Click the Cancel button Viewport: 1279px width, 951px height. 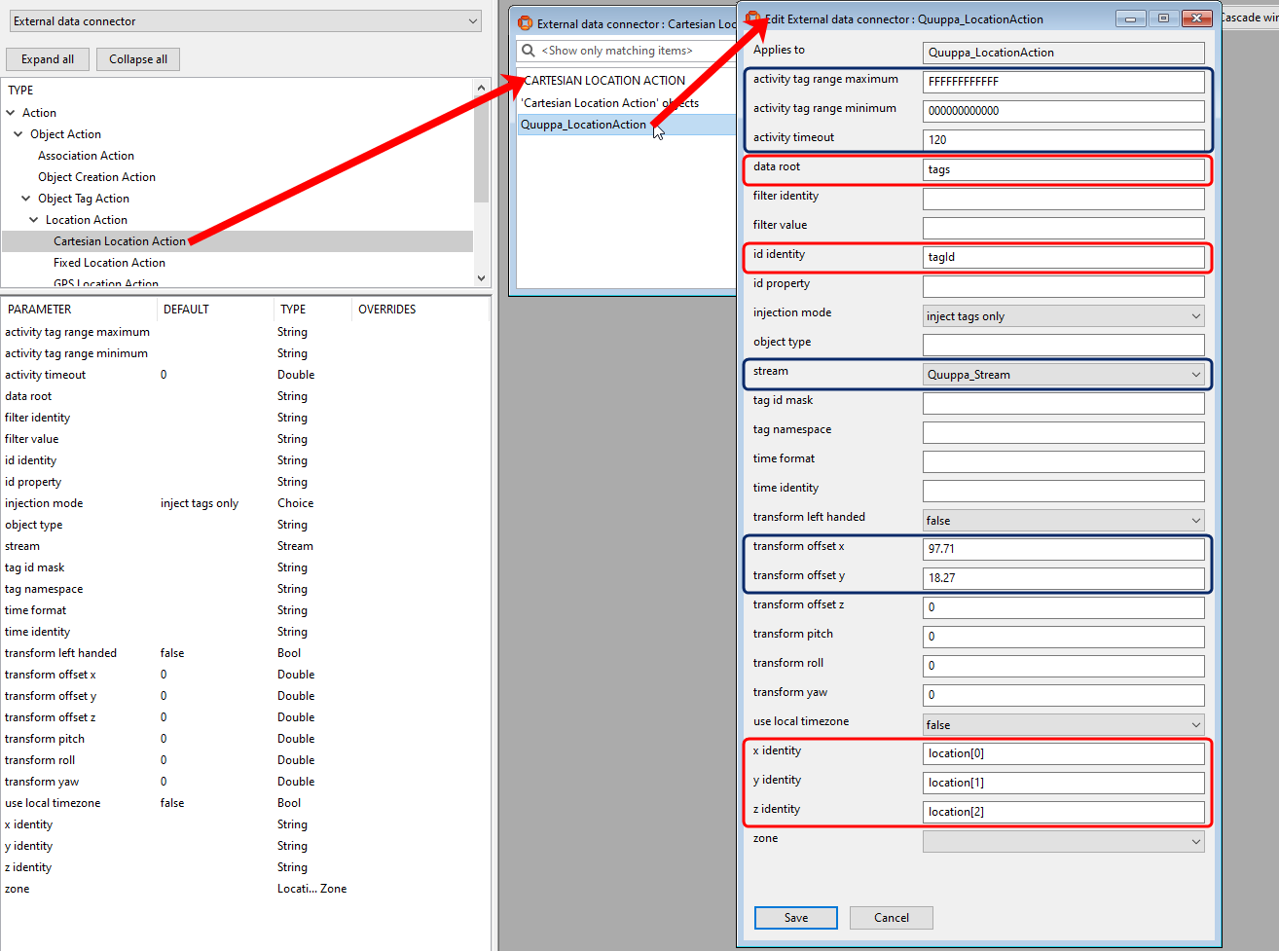(x=892, y=918)
